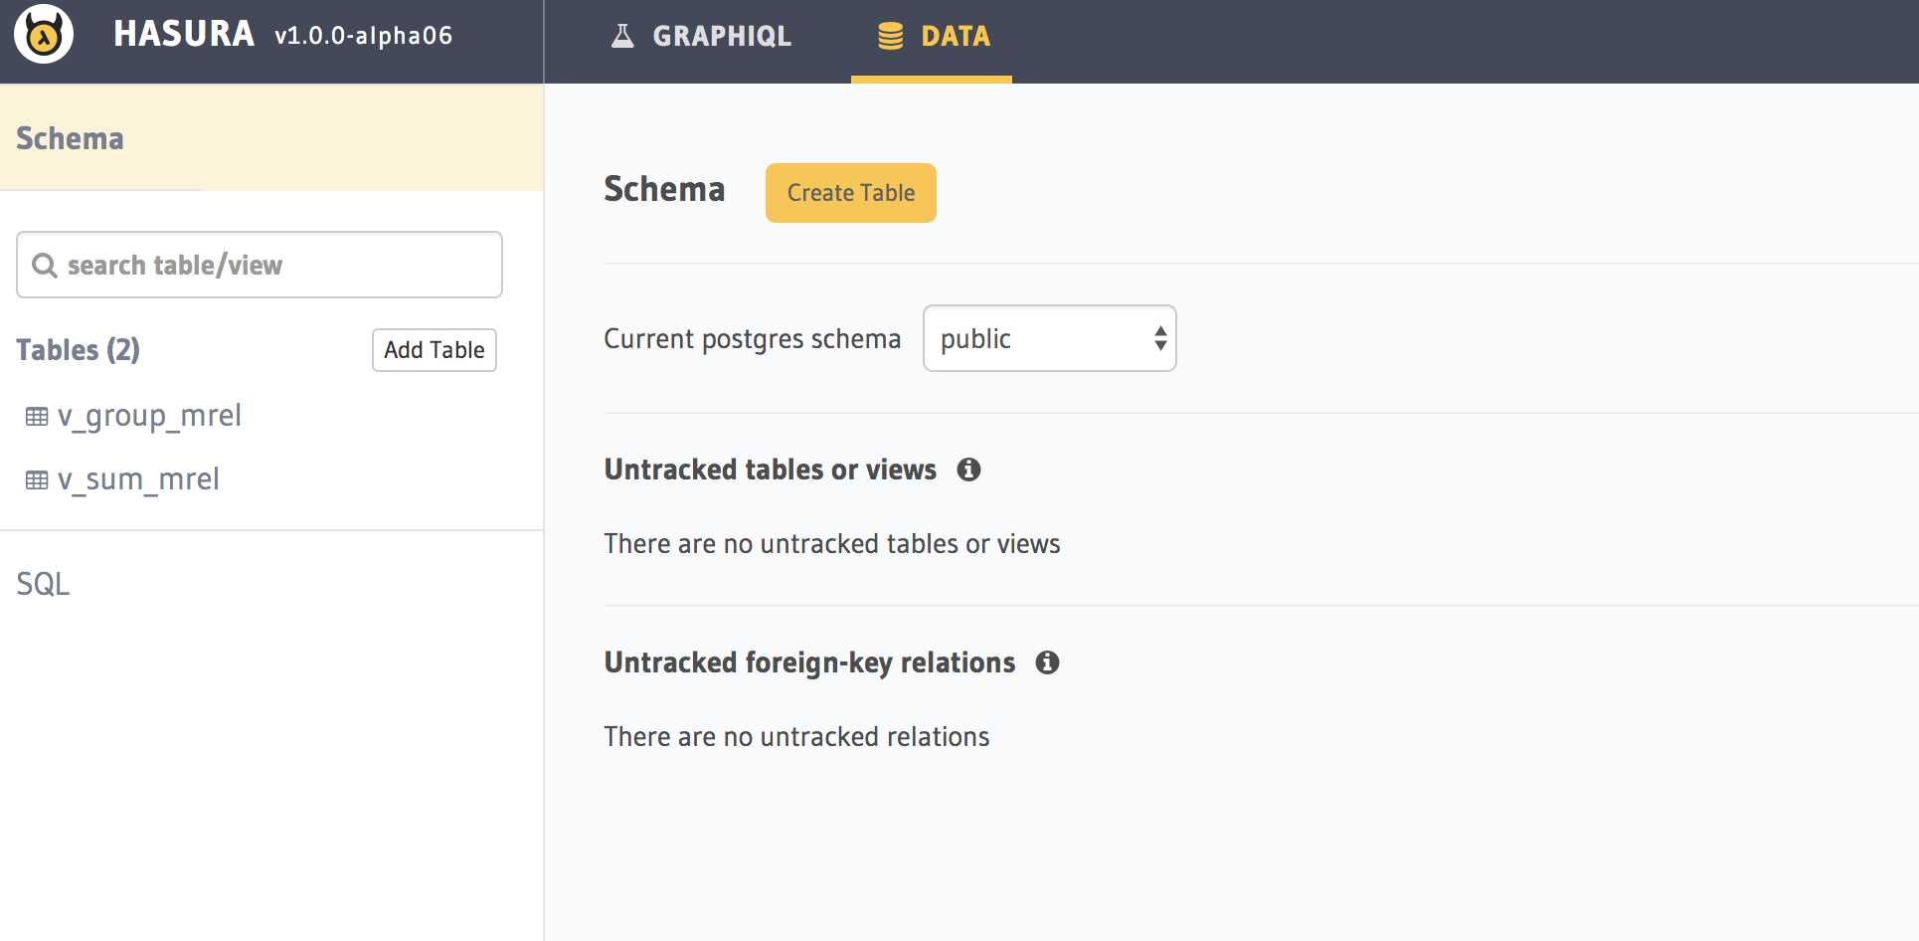Click the GraphiQL flask icon
Viewport: 1919px width, 941px height.
[x=622, y=36]
